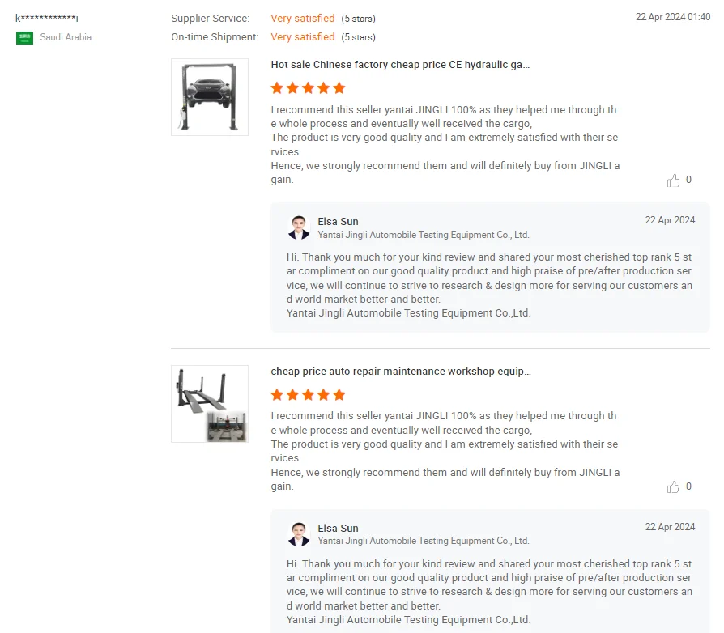Click the thumbs up icon on first review

pyautogui.click(x=674, y=180)
